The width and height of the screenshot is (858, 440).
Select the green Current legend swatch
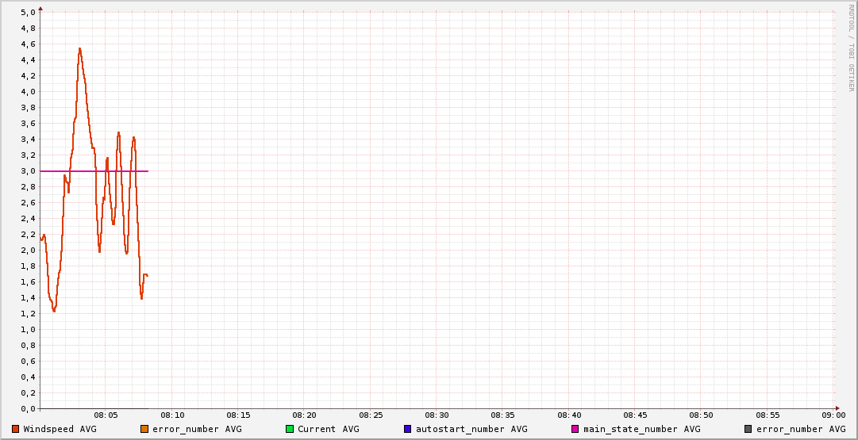point(290,429)
